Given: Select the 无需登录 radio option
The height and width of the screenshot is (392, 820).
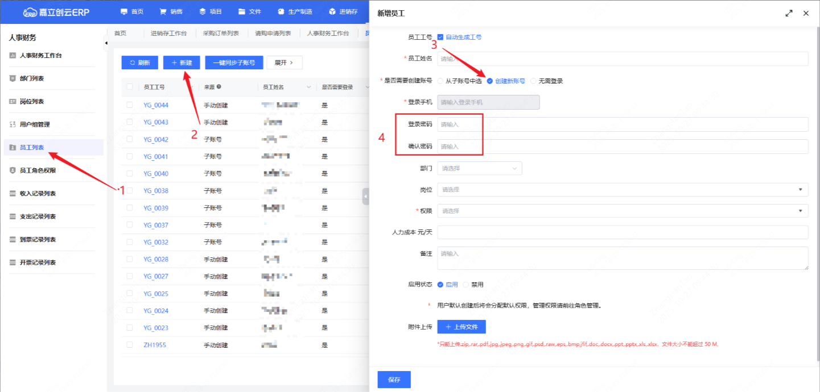Looking at the screenshot, I should pyautogui.click(x=533, y=81).
